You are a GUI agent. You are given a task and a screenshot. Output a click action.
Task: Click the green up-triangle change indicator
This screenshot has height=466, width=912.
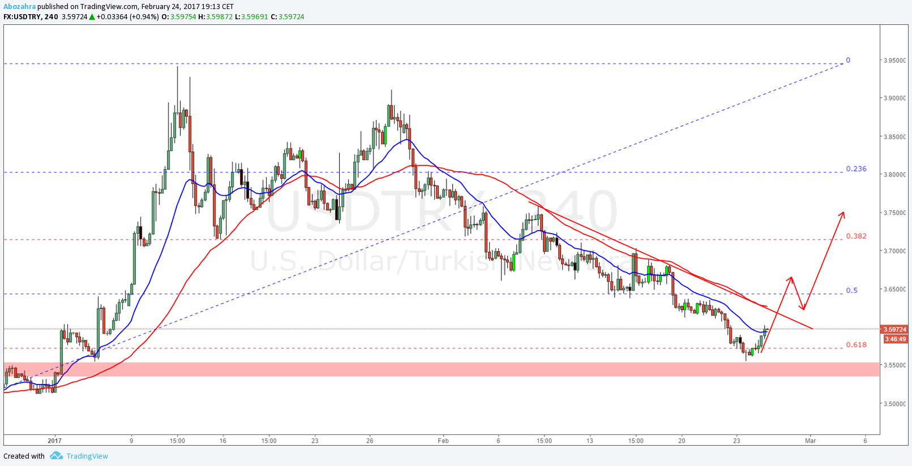(x=92, y=17)
